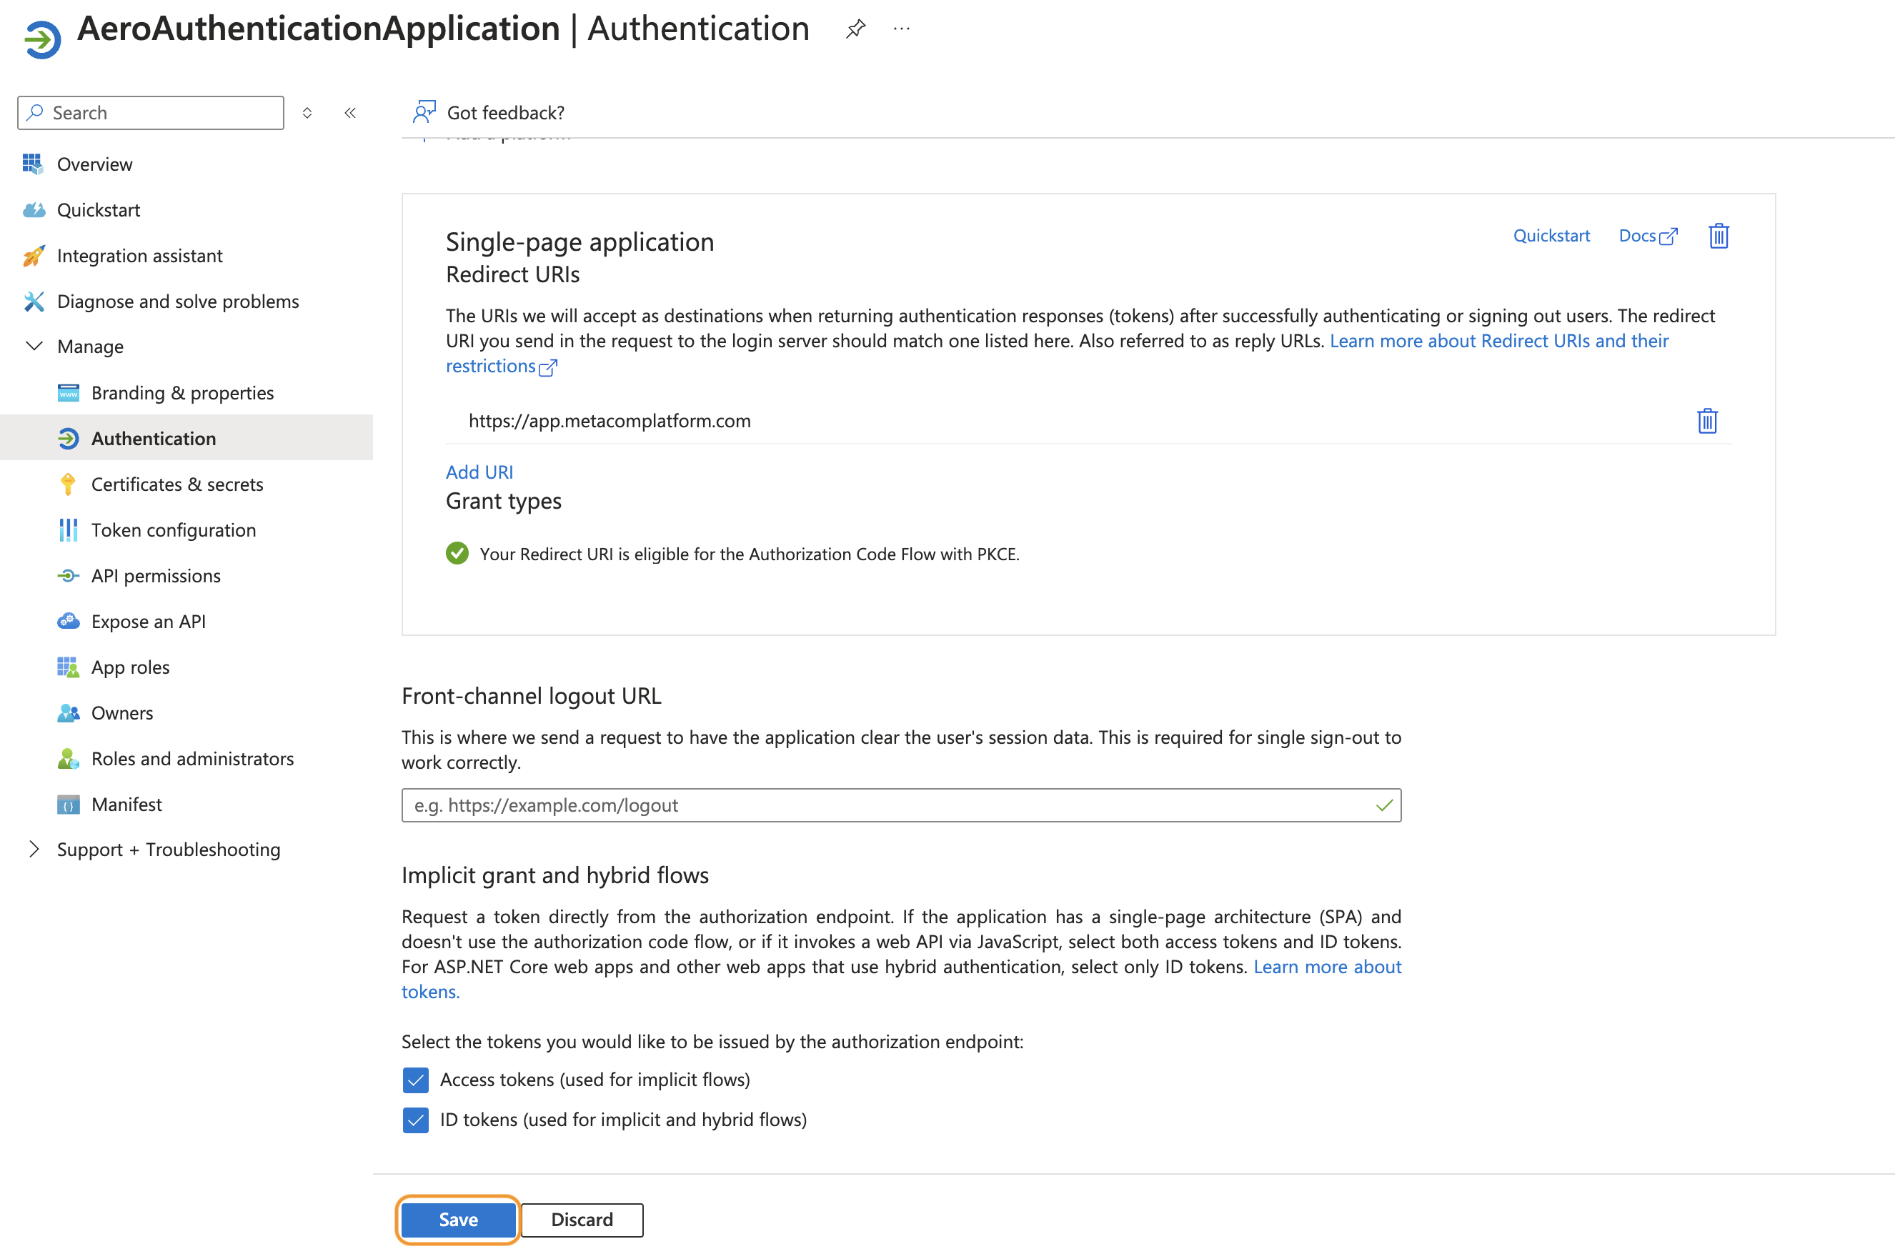Click the Docs external link icon

(x=1668, y=236)
